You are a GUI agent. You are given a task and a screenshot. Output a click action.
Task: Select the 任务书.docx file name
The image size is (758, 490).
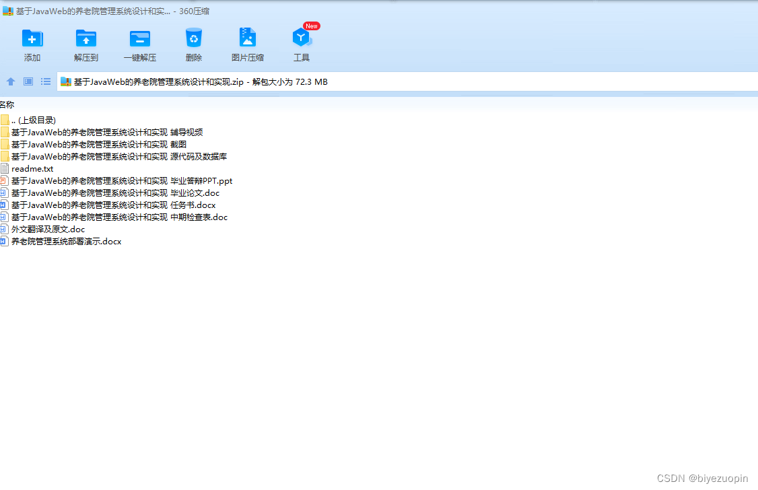114,205
